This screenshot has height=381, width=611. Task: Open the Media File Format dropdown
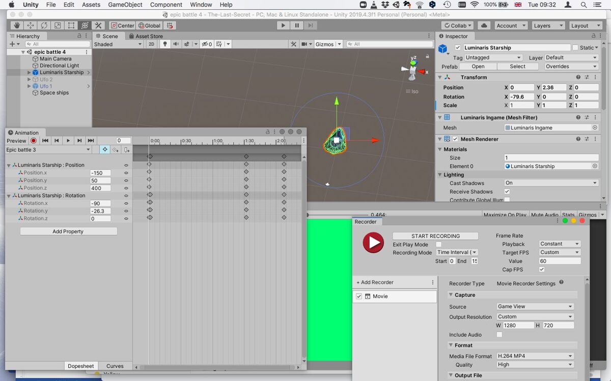click(x=535, y=356)
